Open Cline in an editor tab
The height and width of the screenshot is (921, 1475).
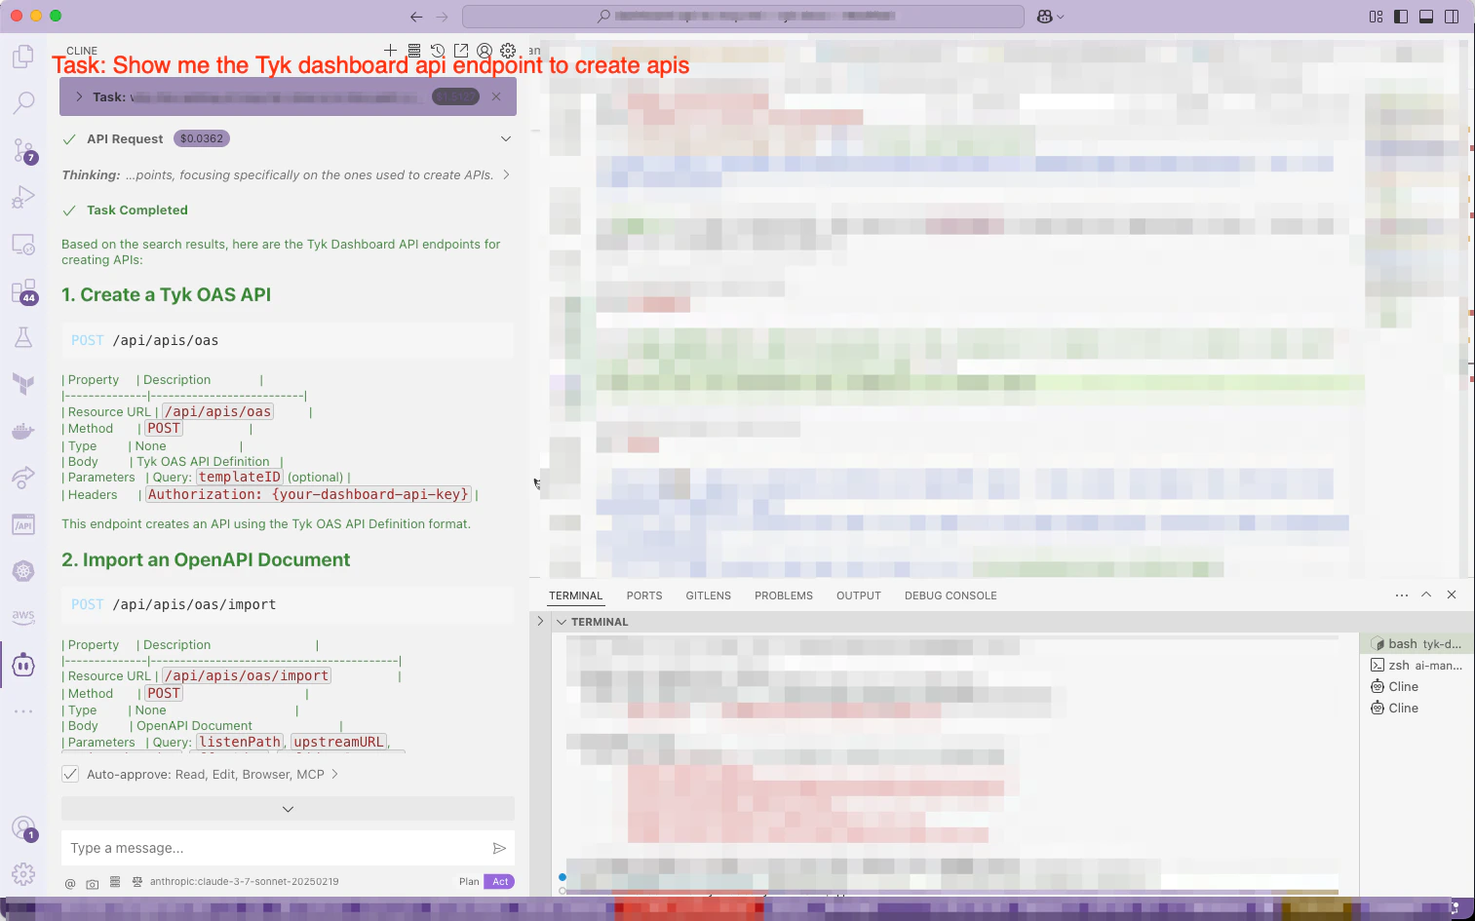click(x=461, y=50)
